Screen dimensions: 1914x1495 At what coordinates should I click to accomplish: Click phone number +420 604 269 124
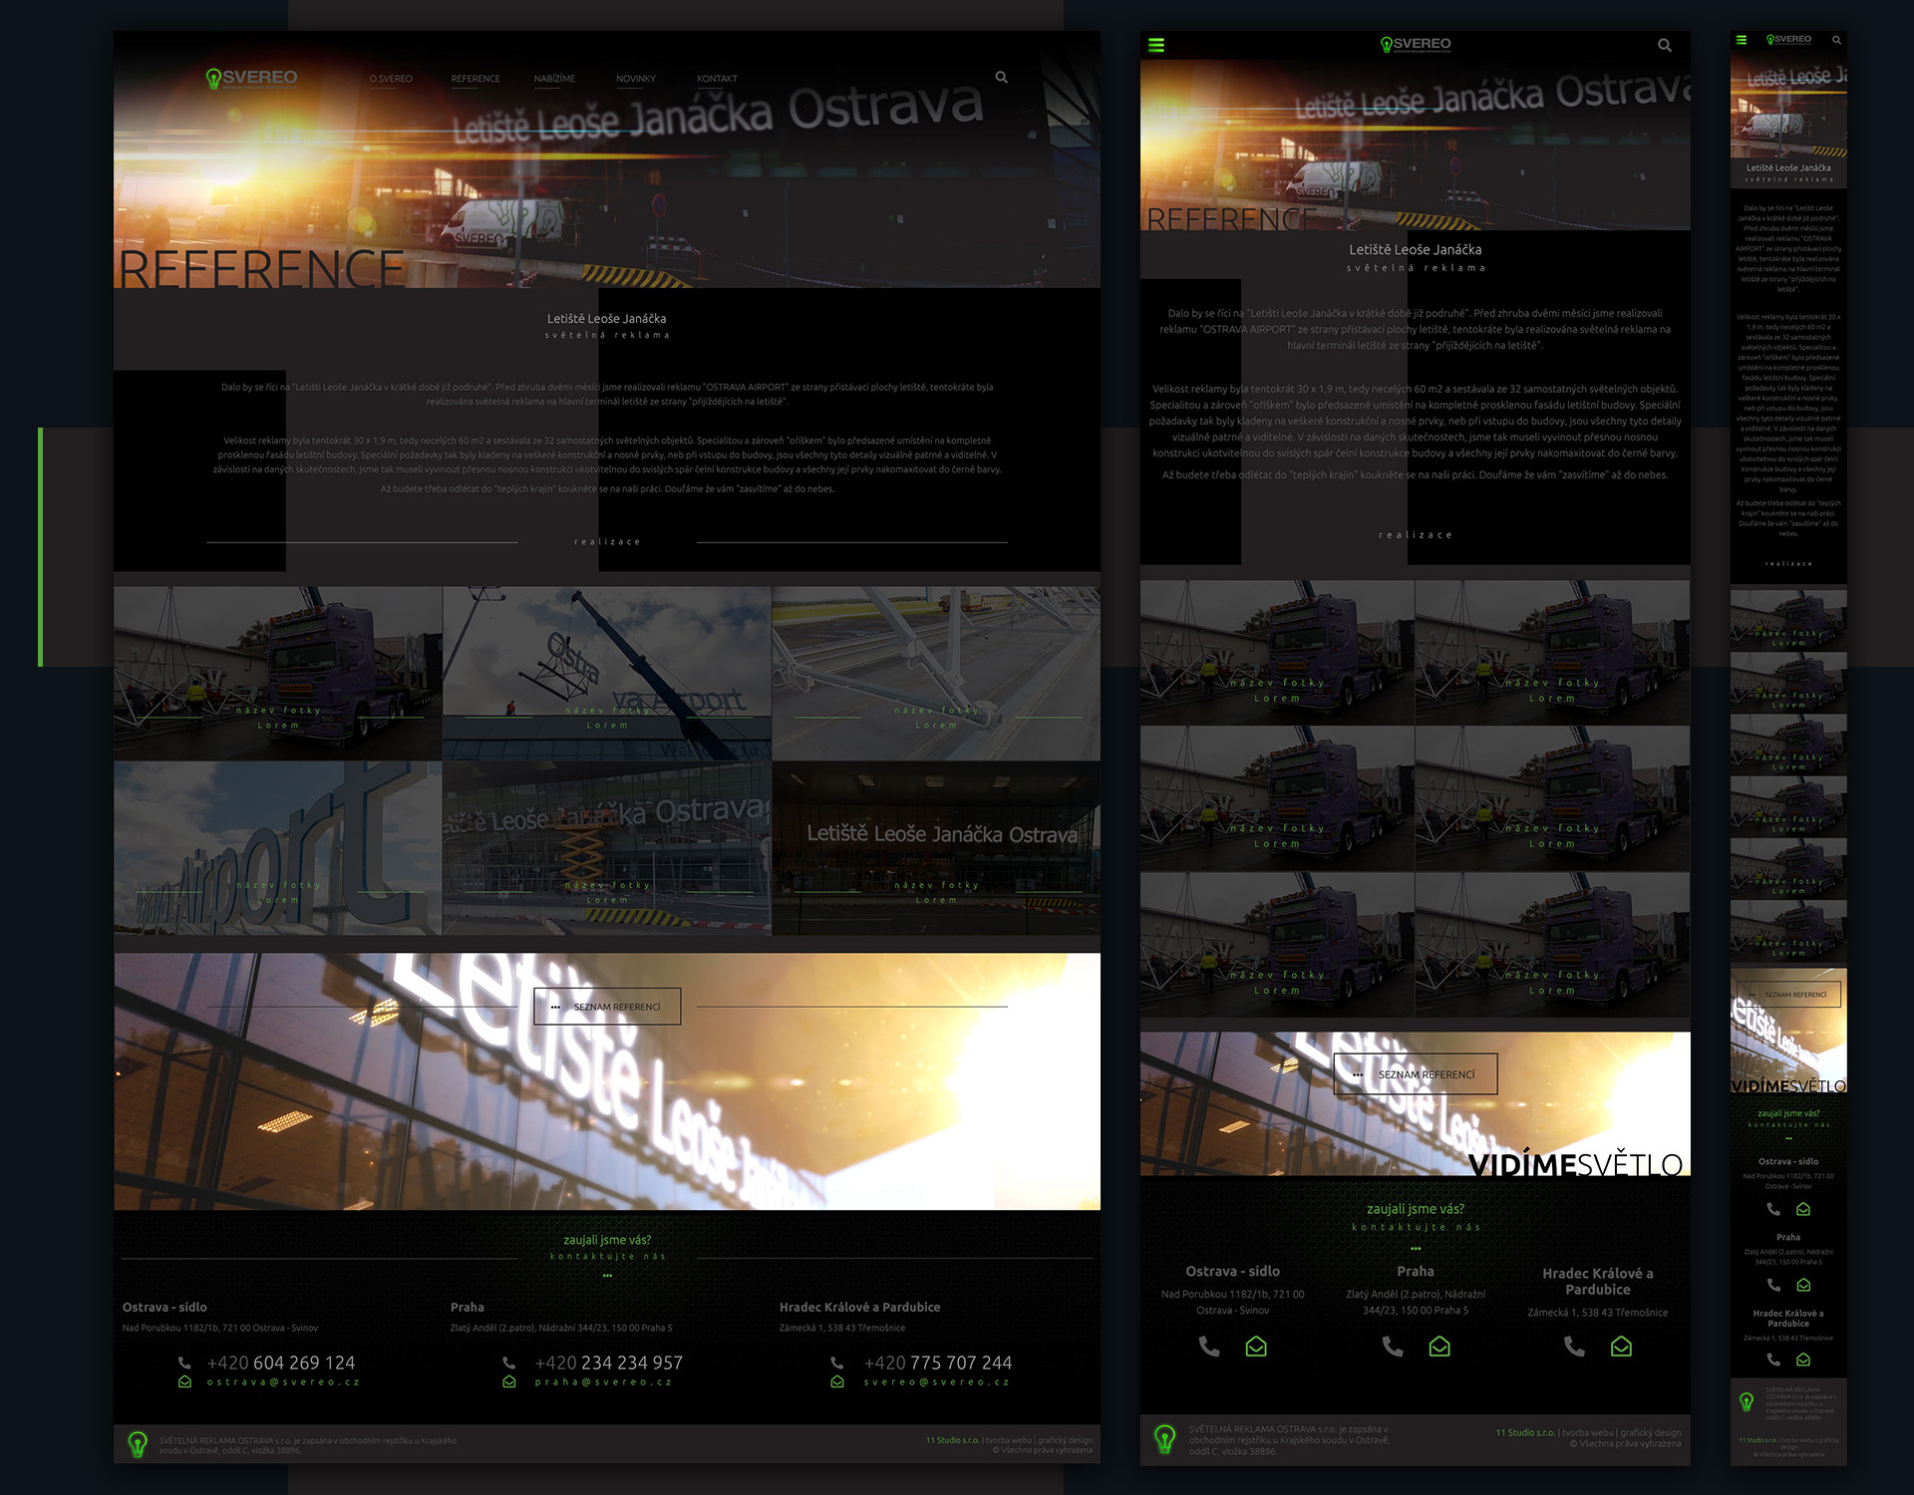281,1362
